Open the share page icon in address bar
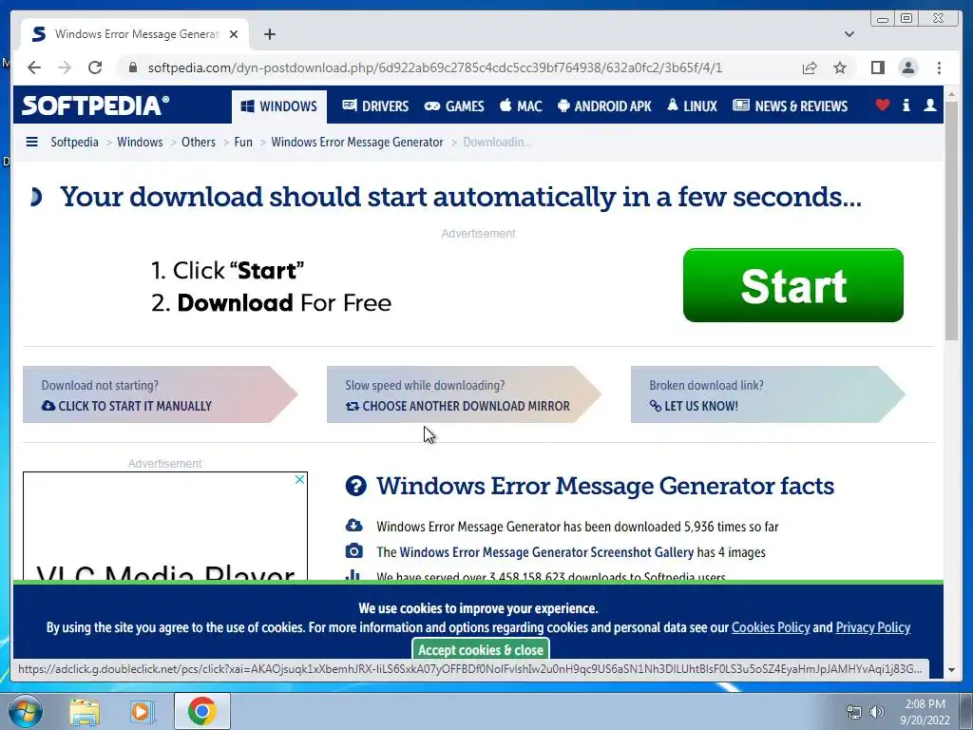Image resolution: width=973 pixels, height=730 pixels. 810,67
